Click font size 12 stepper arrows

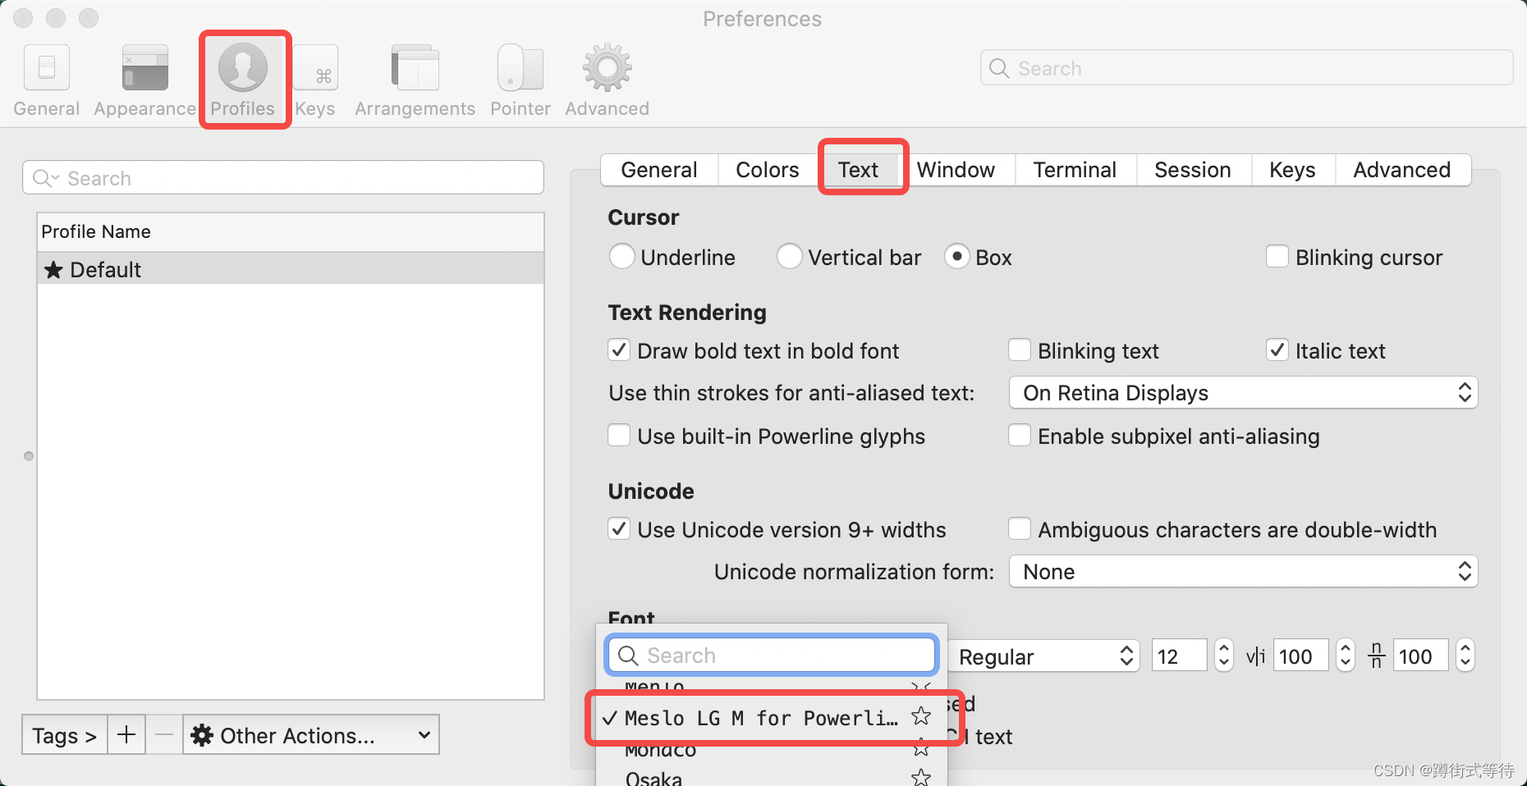click(x=1224, y=656)
